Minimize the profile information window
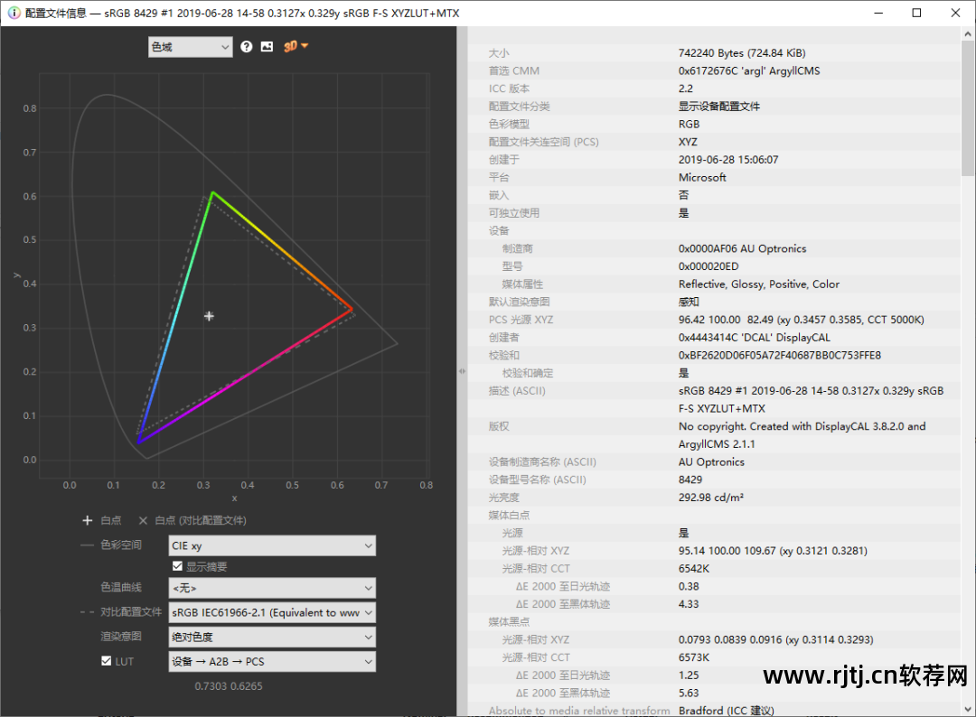Image resolution: width=976 pixels, height=717 pixels. pos(878,13)
